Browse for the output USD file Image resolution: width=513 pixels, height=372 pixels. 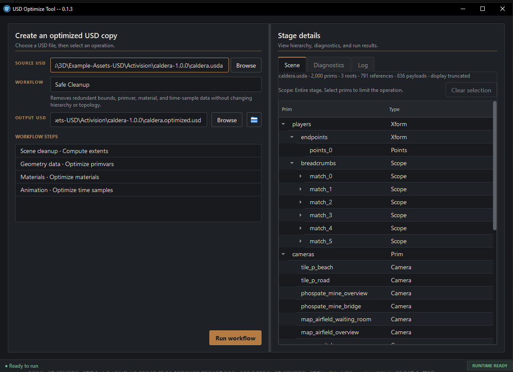pos(227,120)
